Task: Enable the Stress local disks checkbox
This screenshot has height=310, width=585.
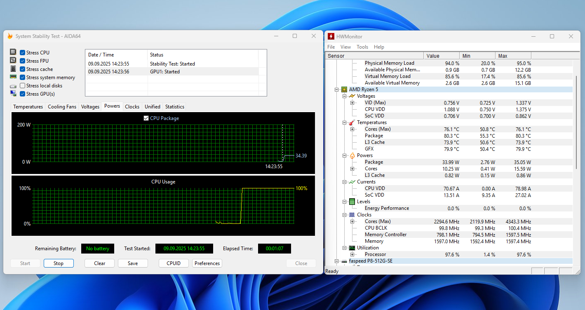Action: coord(23,86)
